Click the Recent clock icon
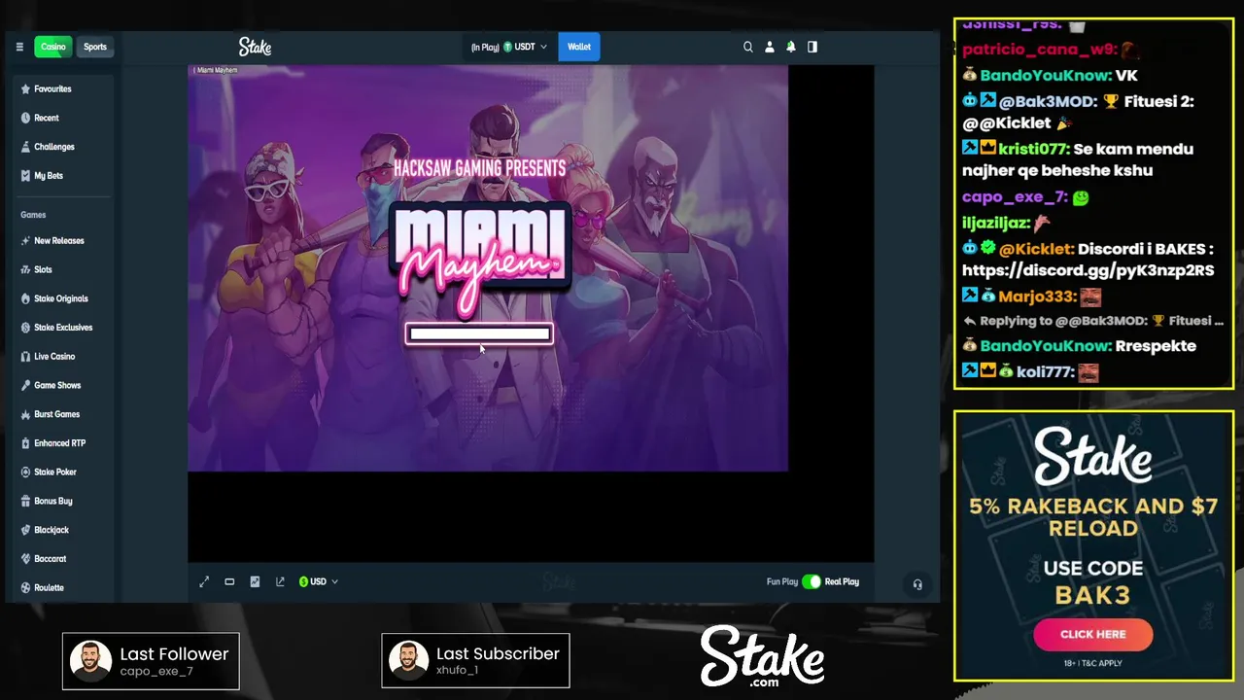Image resolution: width=1244 pixels, height=700 pixels. [x=25, y=118]
